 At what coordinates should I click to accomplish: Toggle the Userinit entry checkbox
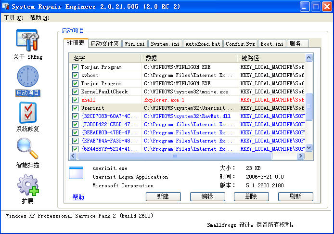[75, 108]
